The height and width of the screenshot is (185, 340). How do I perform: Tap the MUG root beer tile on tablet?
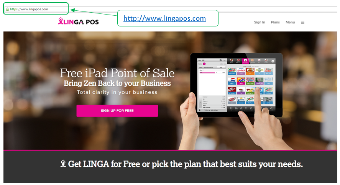[x=250, y=71]
